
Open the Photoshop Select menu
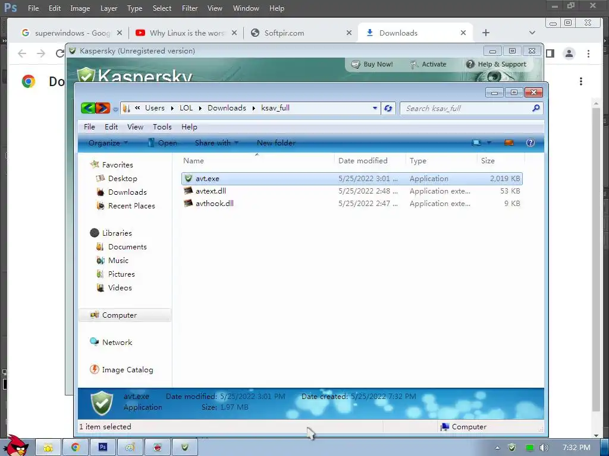point(162,8)
